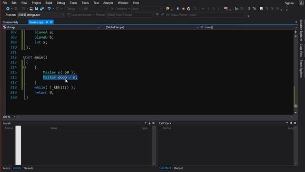Click the Lifecycle Events icon
This screenshot has height=172, width=305.
[x=69, y=15]
